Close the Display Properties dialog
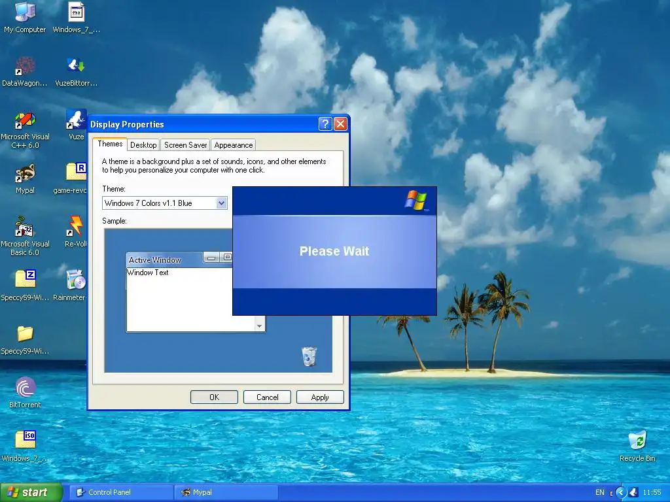Viewport: 670px width, 502px height. (x=340, y=124)
